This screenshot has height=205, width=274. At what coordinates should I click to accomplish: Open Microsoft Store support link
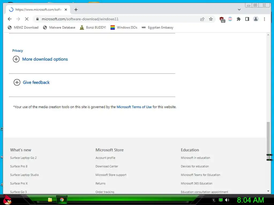coord(111,175)
